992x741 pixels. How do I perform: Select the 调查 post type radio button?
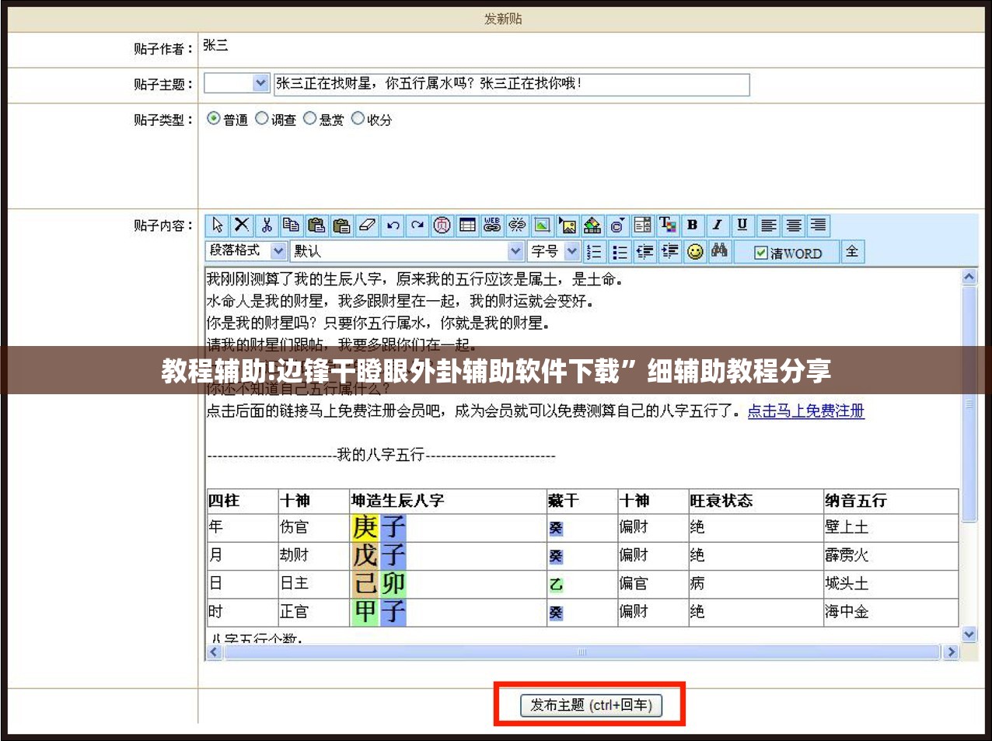(262, 118)
